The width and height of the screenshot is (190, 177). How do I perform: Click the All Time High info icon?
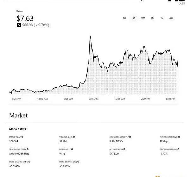click(124, 149)
